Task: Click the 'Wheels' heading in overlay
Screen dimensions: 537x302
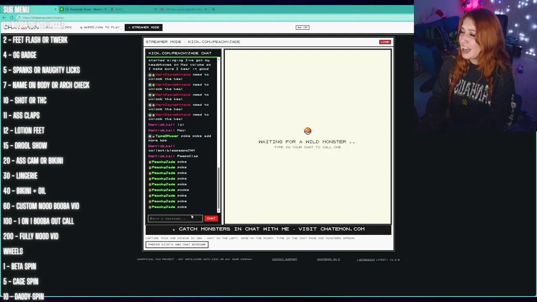Action: pos(13,251)
